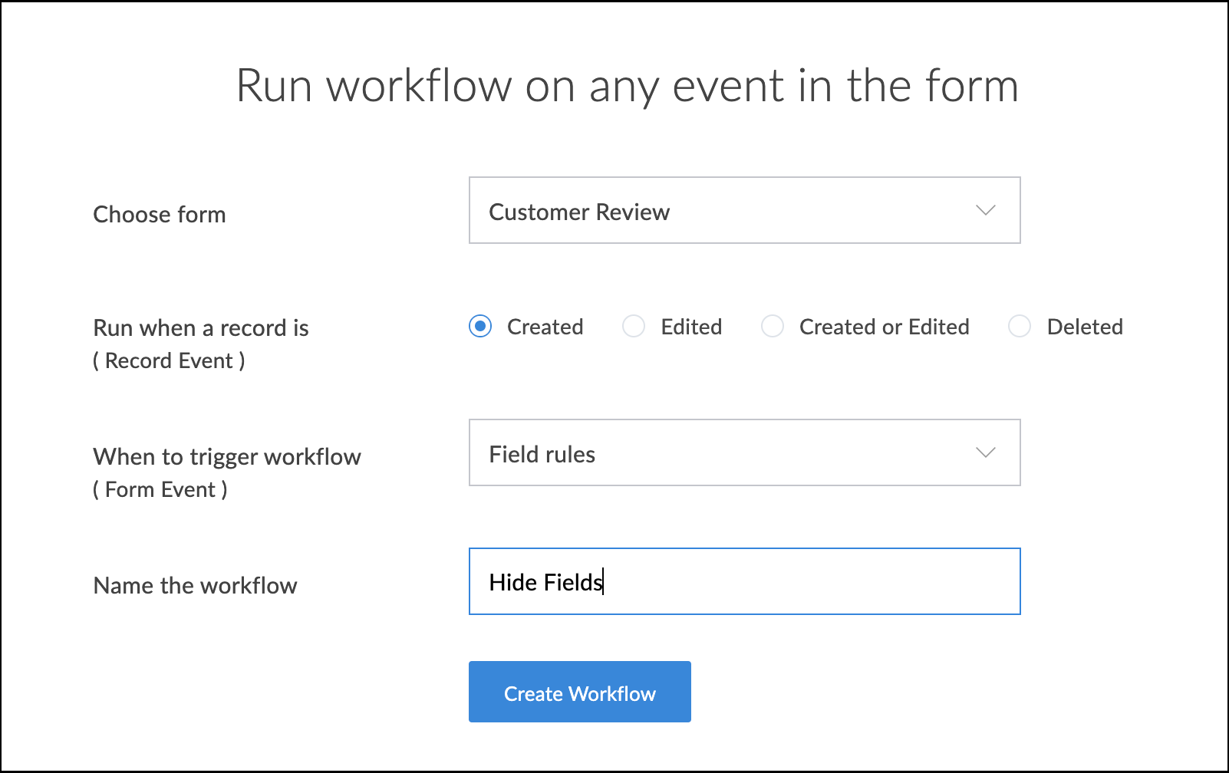Click the 'Deleted' option label text
The image size is (1229, 773).
click(1084, 327)
